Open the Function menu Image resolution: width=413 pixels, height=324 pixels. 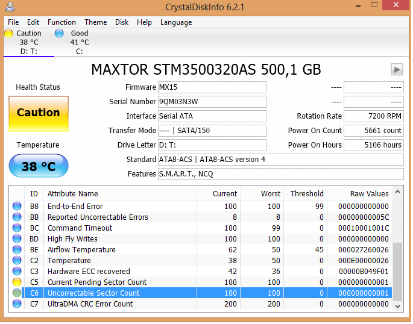click(61, 22)
